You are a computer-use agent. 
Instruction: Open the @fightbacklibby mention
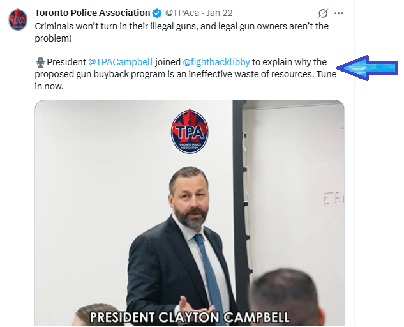point(216,62)
